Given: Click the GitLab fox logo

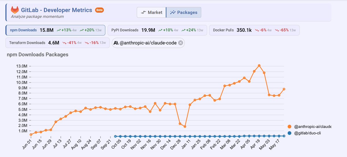Looking at the screenshot, I should tap(15, 10).
